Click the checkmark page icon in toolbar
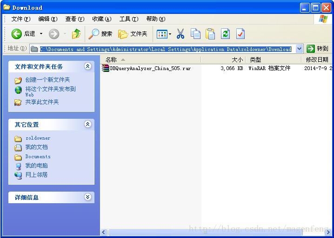Image resolution: width=334 pixels, height=238 pixels. (x=240, y=34)
